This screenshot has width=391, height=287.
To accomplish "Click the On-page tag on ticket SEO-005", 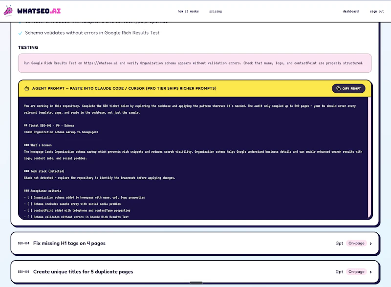I will click(x=356, y=271).
